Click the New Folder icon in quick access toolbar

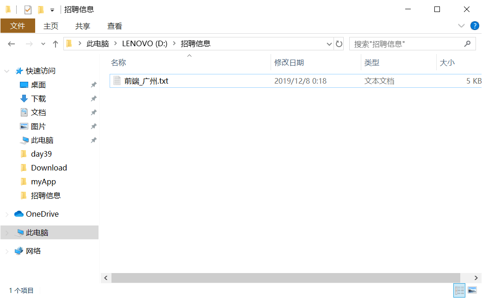point(41,10)
